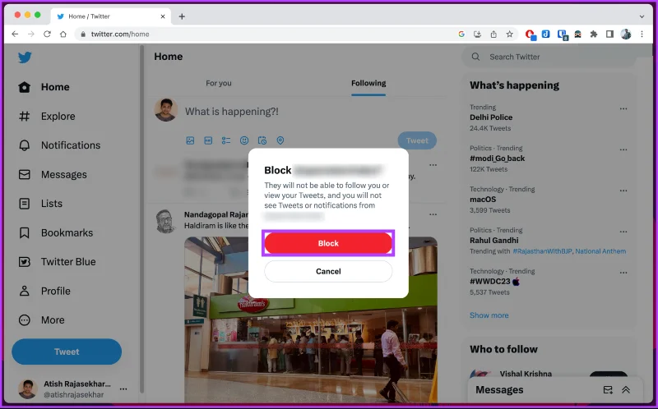Viewport: 658px width, 409px height.
Task: Open Home from the sidebar
Action: point(44,87)
